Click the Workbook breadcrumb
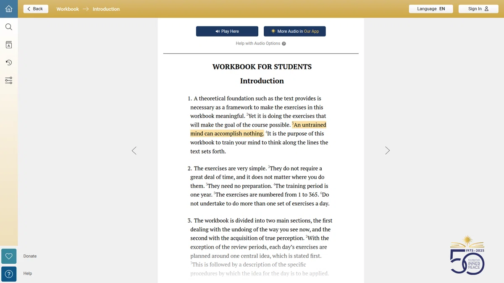This screenshot has width=504, height=283. (x=68, y=9)
